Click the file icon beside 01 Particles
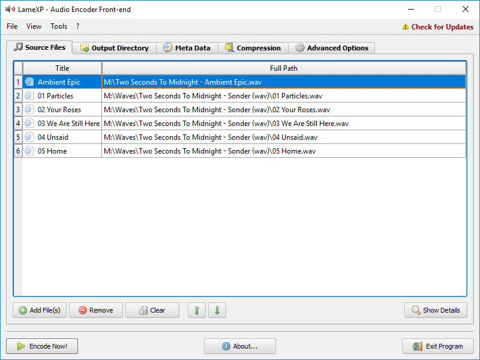 tap(29, 95)
